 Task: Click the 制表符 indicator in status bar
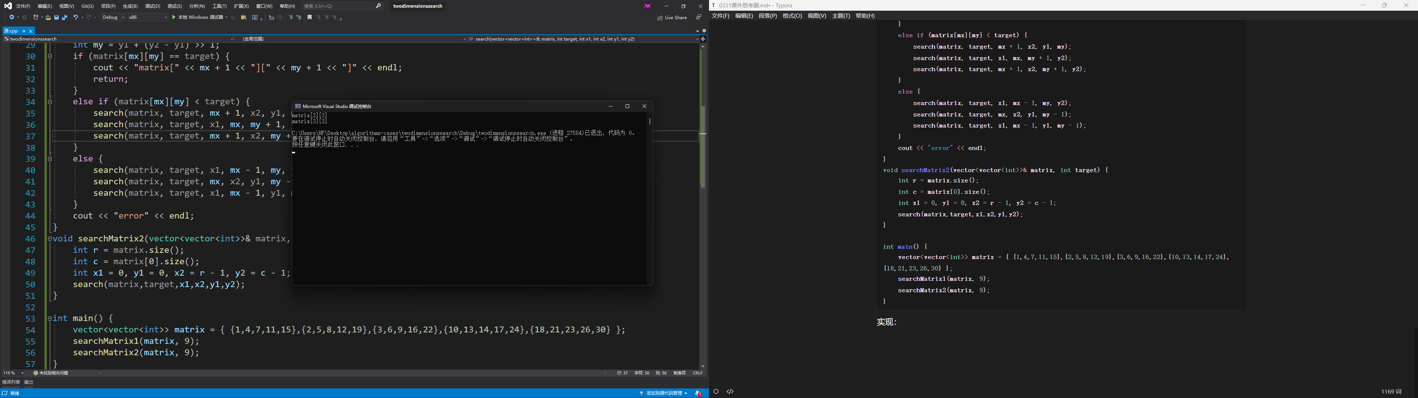tap(680, 373)
